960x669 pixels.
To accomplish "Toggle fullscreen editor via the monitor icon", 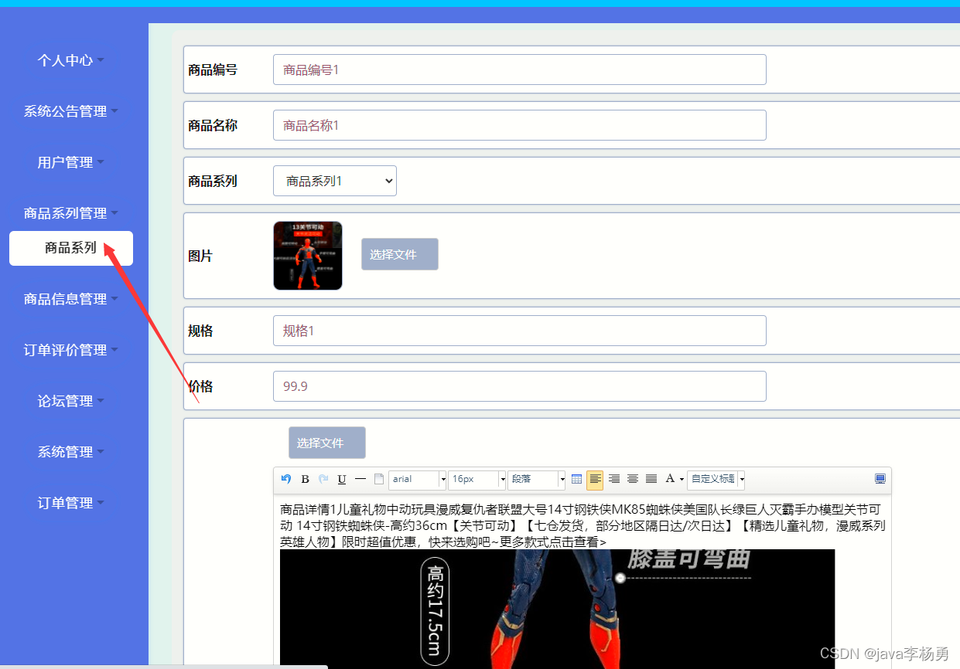I will point(880,479).
